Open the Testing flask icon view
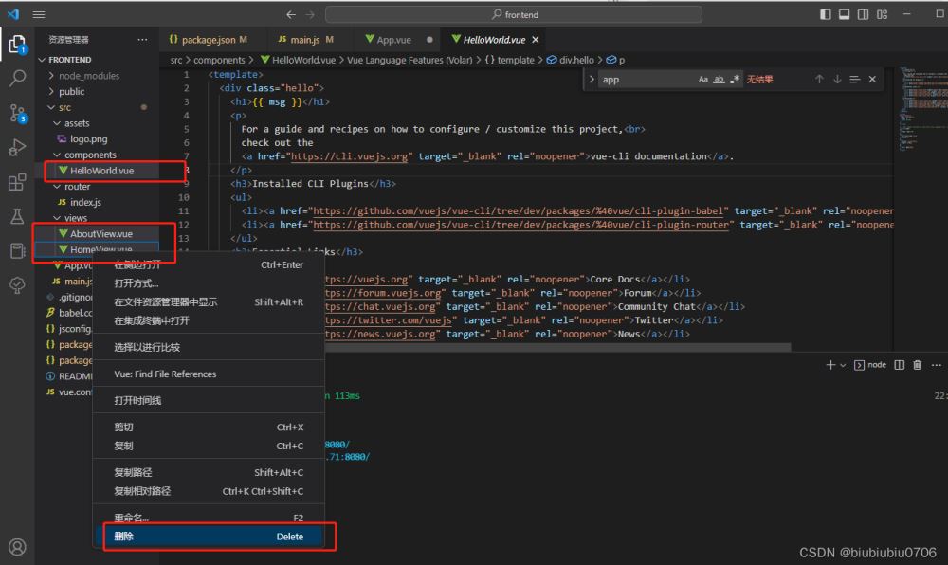 [x=17, y=216]
